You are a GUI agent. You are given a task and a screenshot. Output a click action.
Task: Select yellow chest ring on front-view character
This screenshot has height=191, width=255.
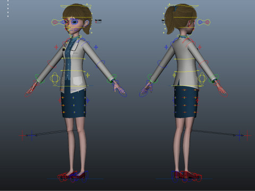pyautogui.click(x=73, y=58)
